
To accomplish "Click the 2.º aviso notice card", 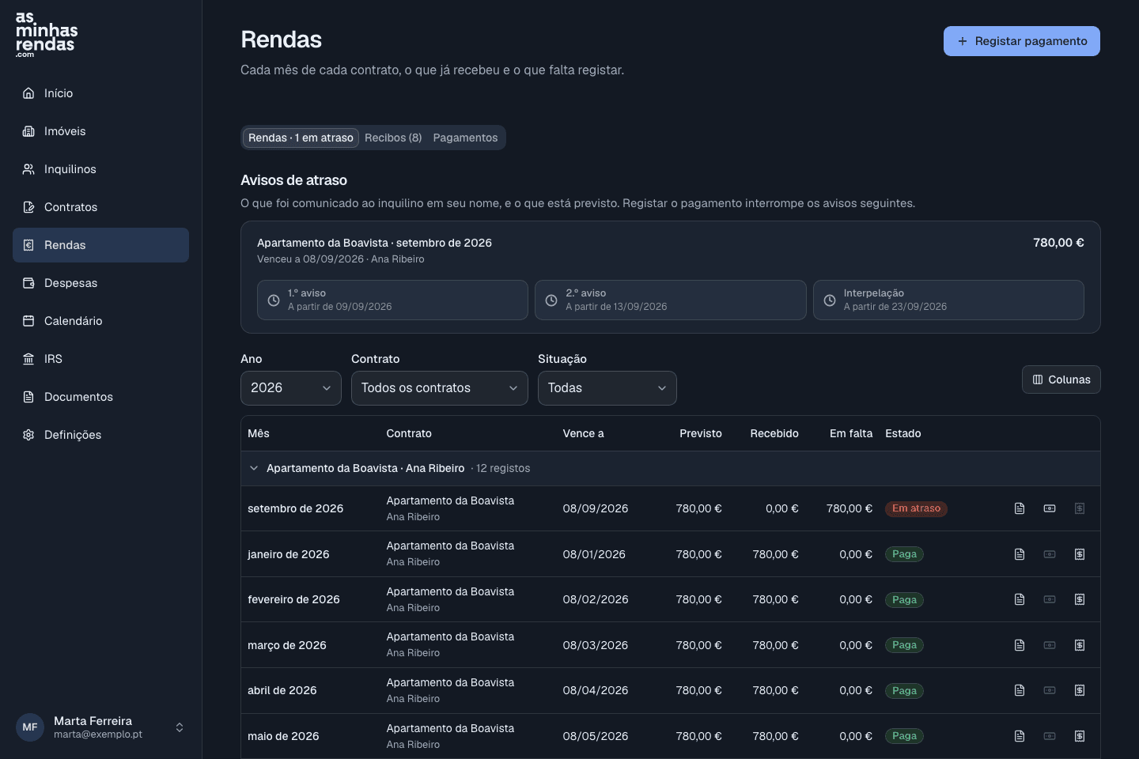I will (x=671, y=300).
